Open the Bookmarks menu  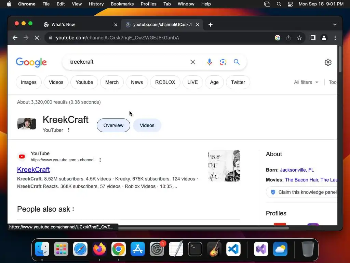pos(122,4)
